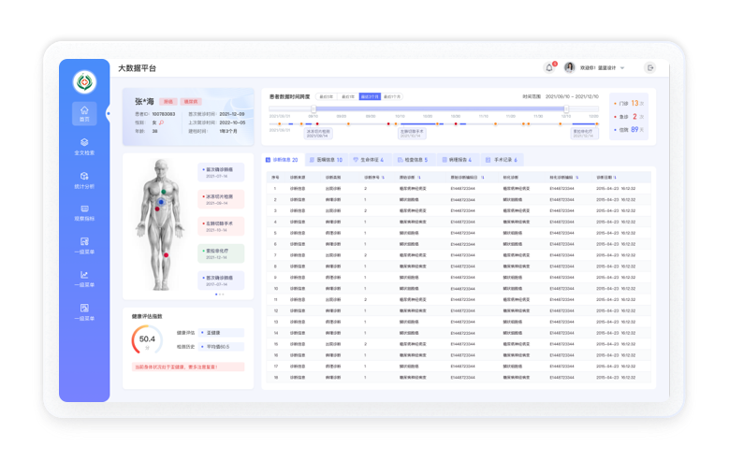Click the notification bell icon
Viewport: 729px width, 461px height.
pyautogui.click(x=549, y=67)
